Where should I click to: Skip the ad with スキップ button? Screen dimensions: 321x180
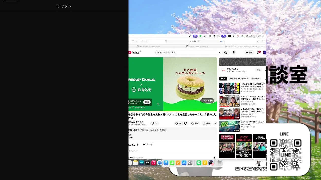point(207,100)
